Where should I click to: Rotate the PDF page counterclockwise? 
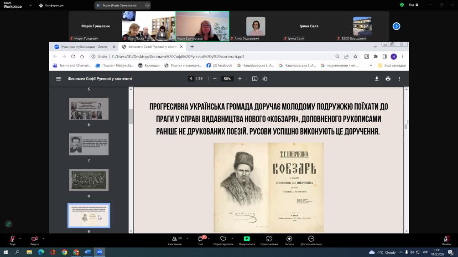(265, 79)
